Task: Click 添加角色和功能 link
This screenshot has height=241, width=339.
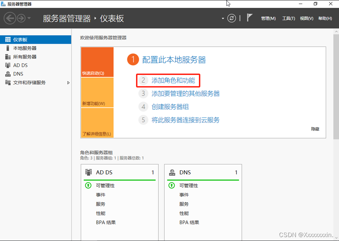Action: pos(173,80)
